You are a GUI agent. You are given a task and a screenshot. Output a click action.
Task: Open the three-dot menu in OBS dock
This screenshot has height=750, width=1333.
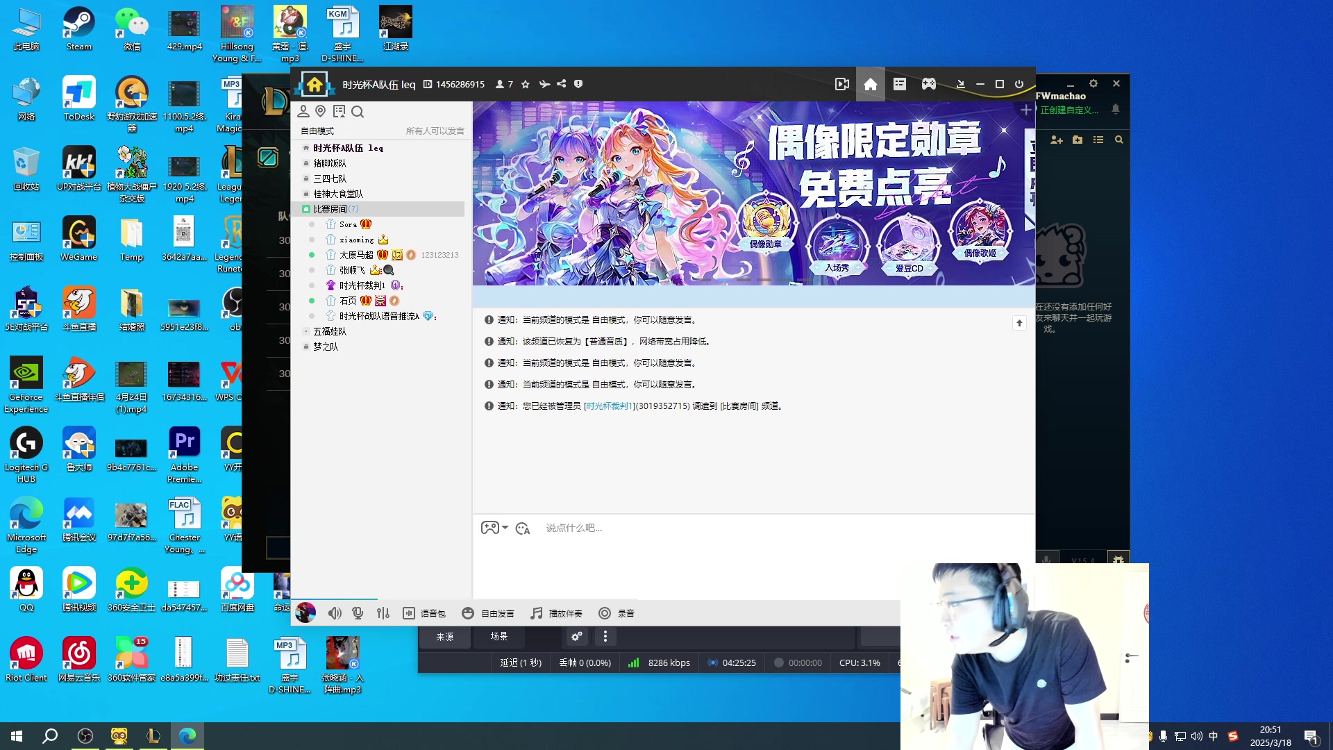pos(605,636)
